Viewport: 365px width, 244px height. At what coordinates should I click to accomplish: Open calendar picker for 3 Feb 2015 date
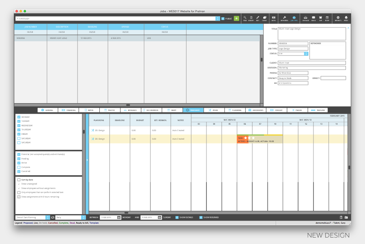(119, 218)
